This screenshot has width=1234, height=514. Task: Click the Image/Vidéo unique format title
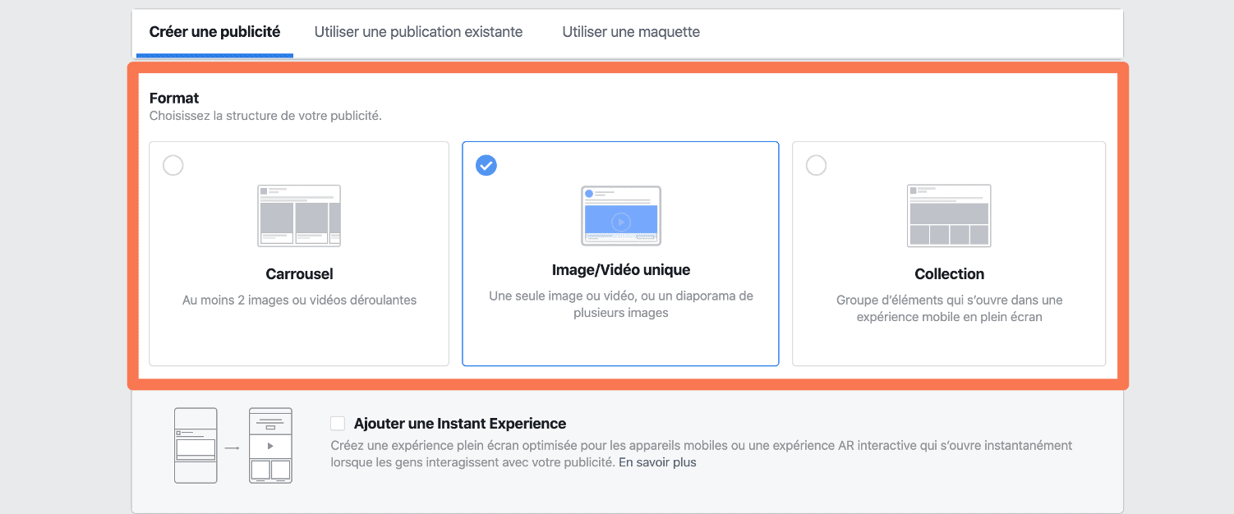(620, 270)
